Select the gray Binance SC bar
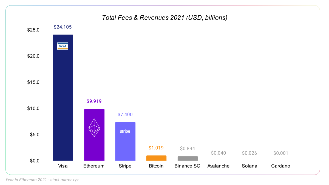 coord(187,158)
